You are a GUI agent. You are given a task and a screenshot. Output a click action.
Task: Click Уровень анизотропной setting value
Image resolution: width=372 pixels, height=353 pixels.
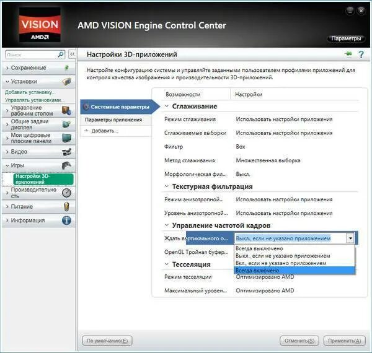pyautogui.click(x=284, y=213)
